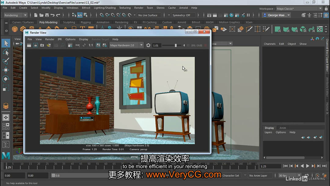Click the Single Pane layout icon
Screen dimensions: 330x186
click(x=6, y=117)
